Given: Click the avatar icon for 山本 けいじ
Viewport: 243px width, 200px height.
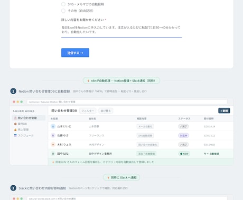Looking at the screenshot, I should coord(53,126).
